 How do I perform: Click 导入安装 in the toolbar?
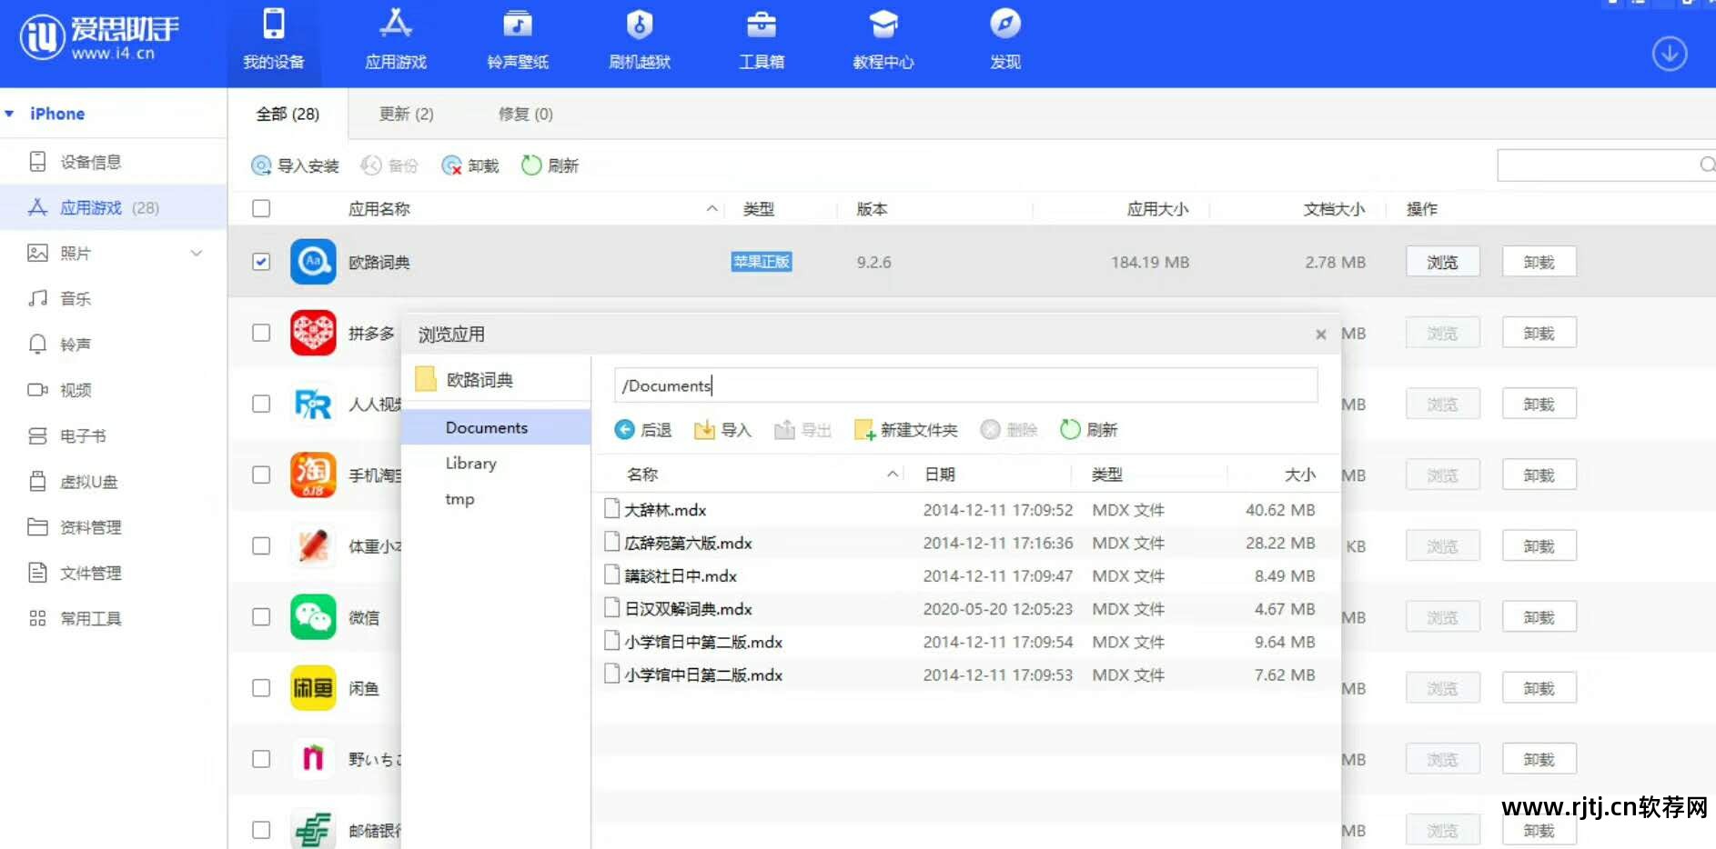click(295, 165)
